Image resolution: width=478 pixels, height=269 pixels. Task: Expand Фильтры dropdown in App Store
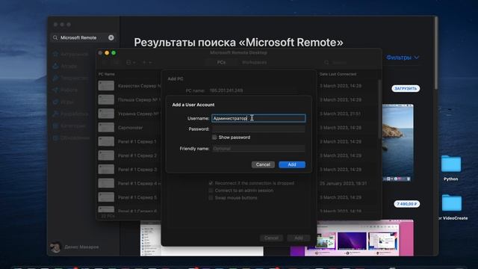[x=403, y=58]
